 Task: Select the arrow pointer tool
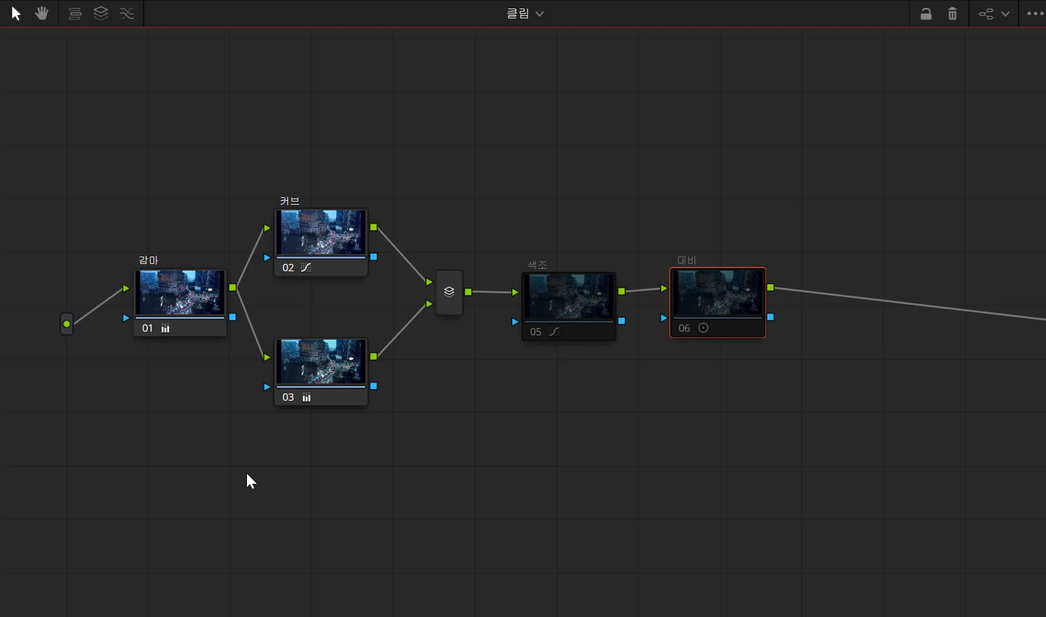[17, 13]
